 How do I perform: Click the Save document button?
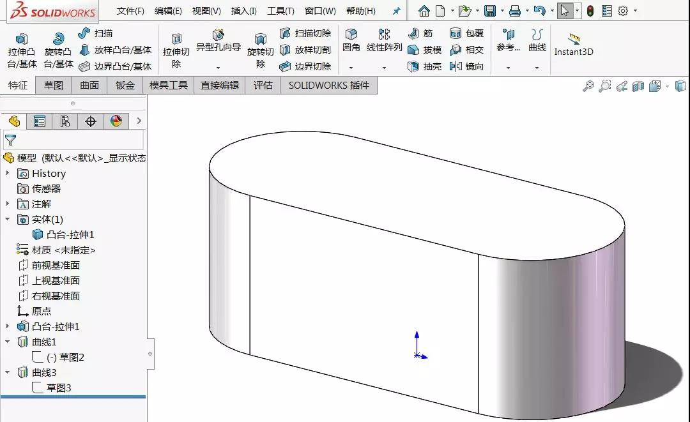click(x=489, y=10)
